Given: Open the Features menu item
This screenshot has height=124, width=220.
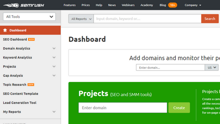Looking at the screenshot, I should [70, 5].
